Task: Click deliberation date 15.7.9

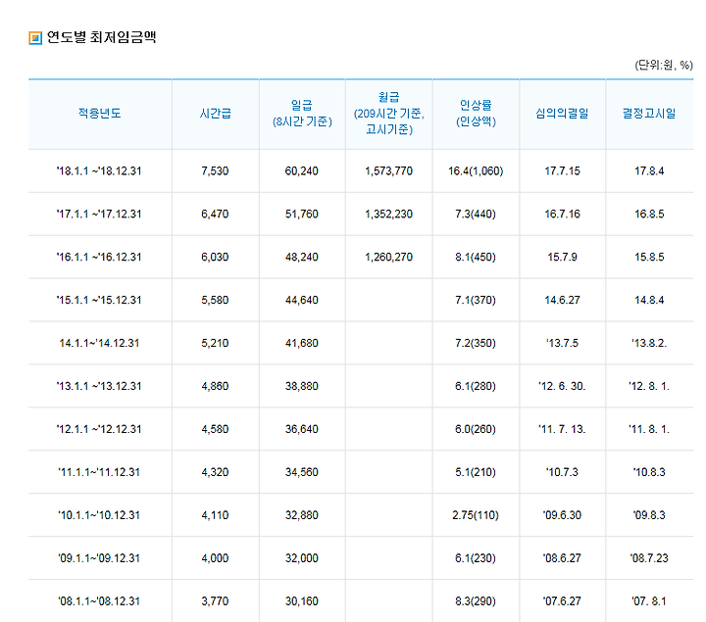Action: click(x=562, y=258)
